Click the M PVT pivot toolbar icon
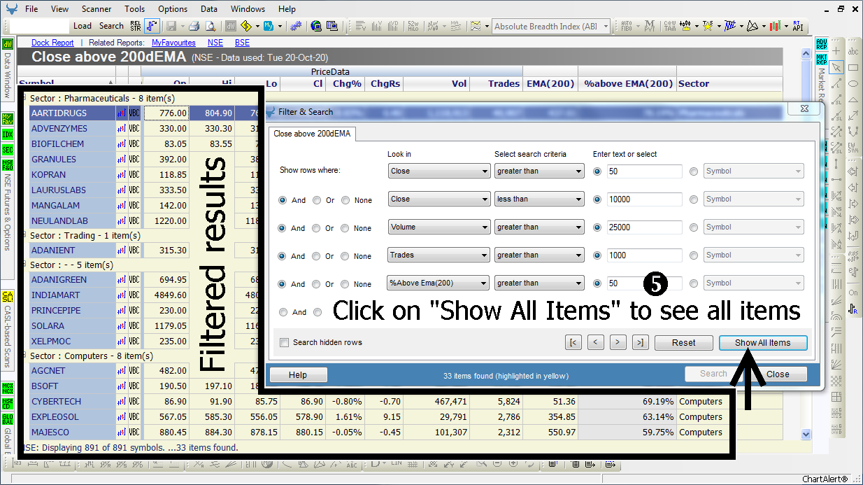Image resolution: width=863 pixels, height=485 pixels. click(x=650, y=26)
